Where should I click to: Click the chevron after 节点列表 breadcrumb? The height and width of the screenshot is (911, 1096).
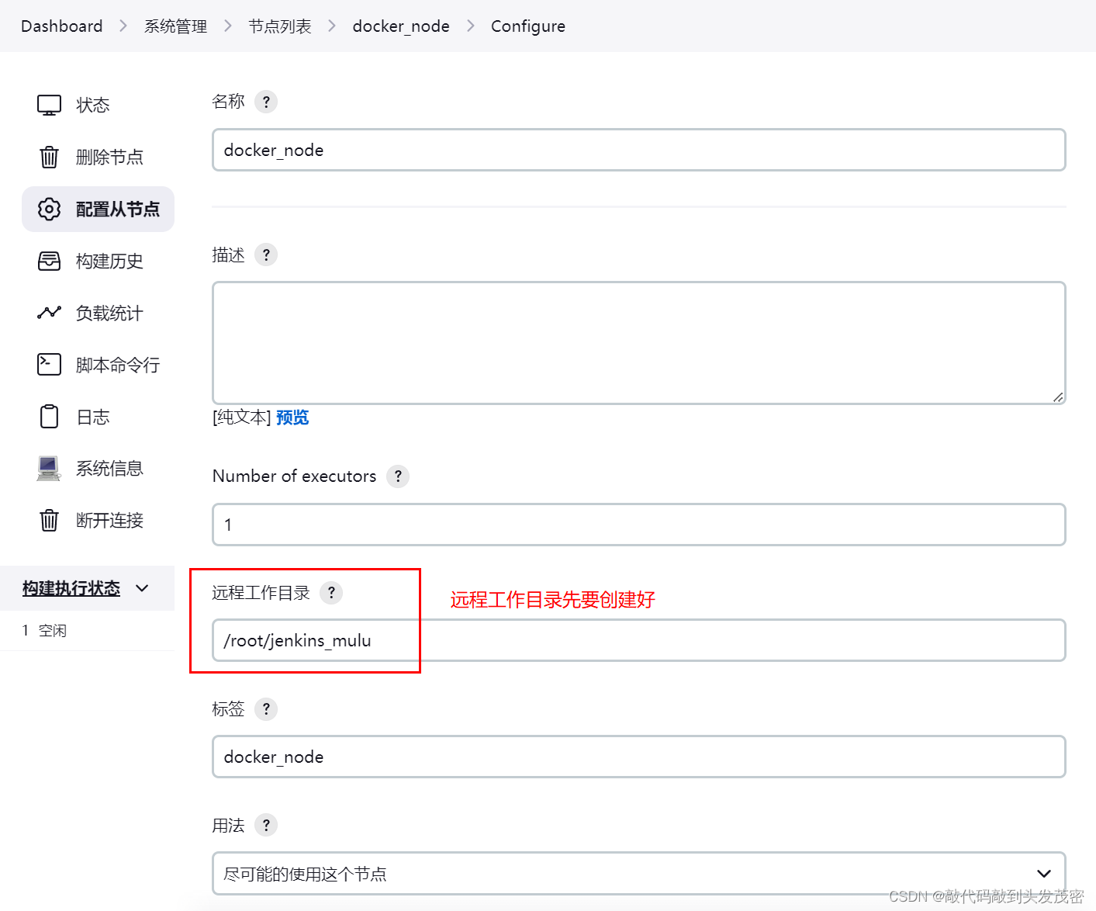332,26
